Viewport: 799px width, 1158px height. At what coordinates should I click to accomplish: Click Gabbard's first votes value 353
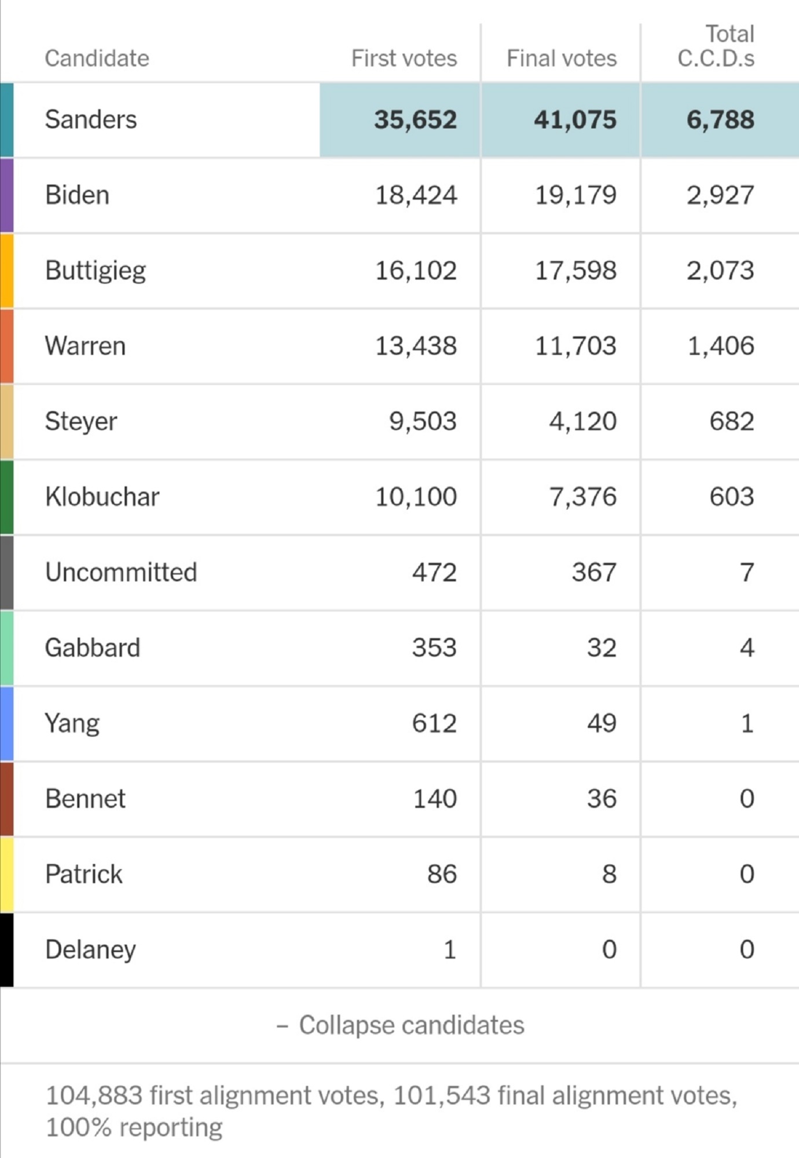point(434,648)
